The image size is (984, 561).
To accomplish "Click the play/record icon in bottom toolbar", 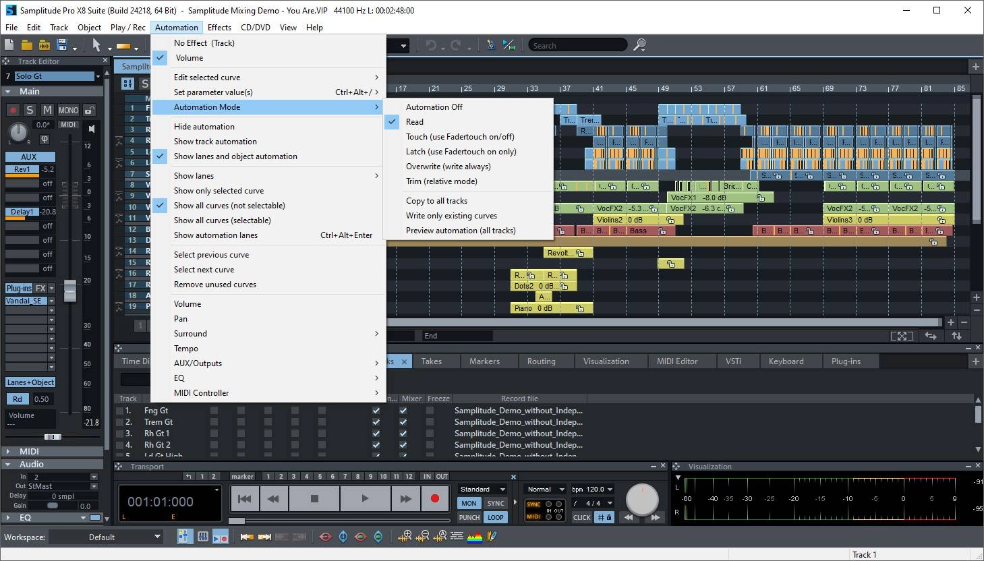I will pyautogui.click(x=221, y=537).
